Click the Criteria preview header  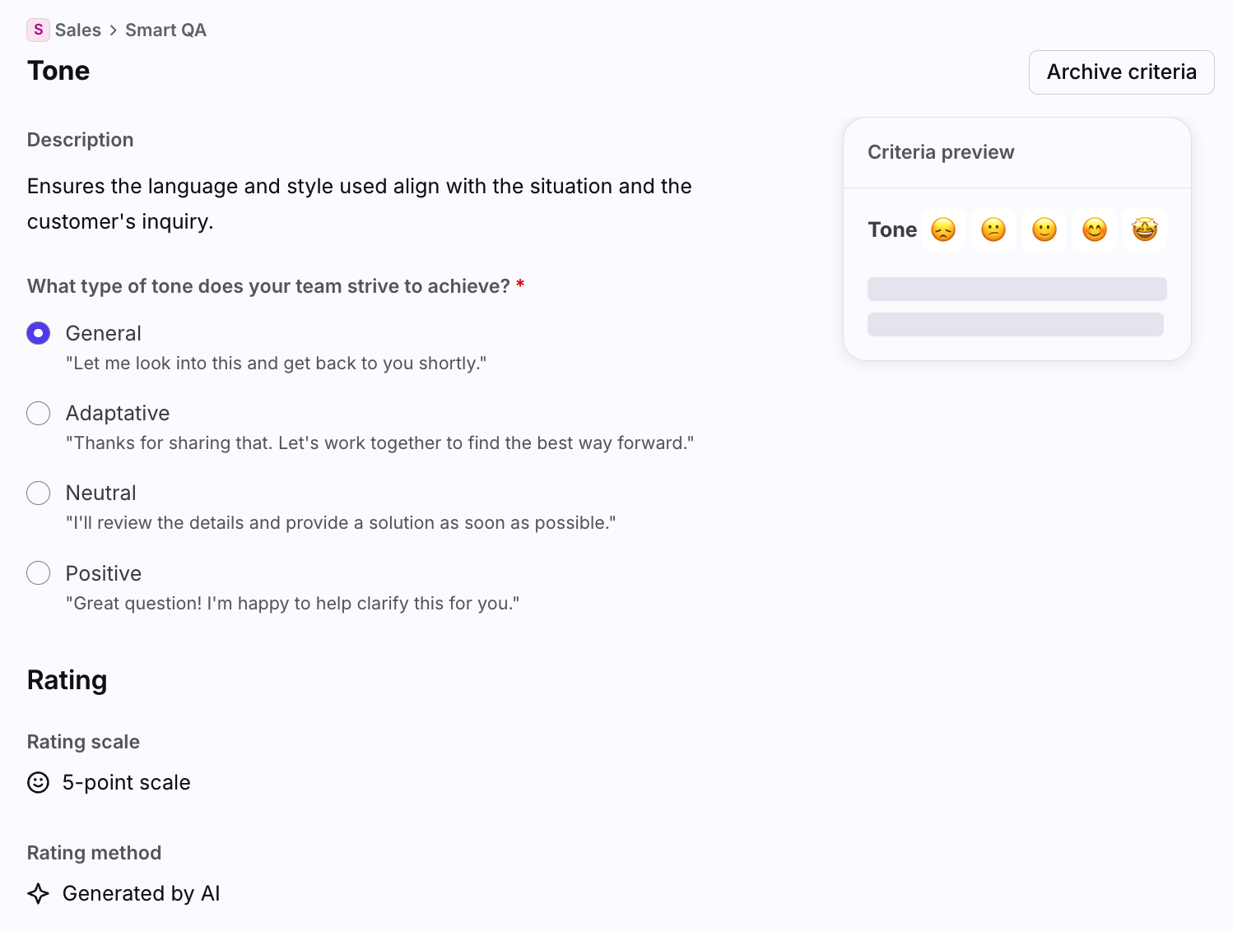pos(941,152)
